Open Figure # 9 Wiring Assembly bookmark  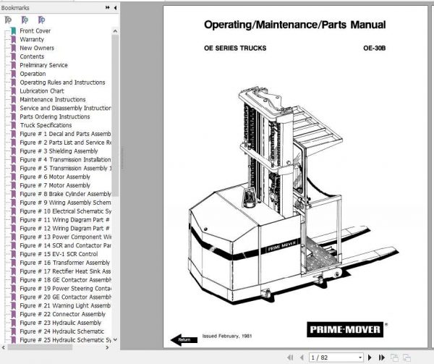pyautogui.click(x=65, y=203)
